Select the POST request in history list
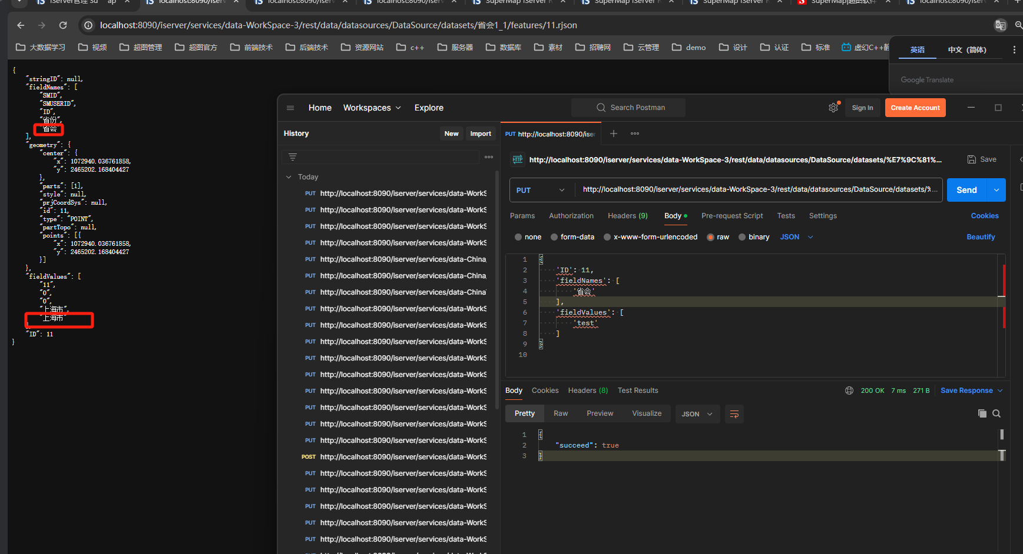The image size is (1023, 554). pos(394,457)
